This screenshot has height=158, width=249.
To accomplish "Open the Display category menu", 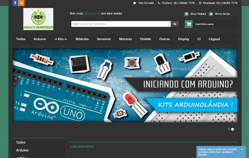I will point(184,39).
